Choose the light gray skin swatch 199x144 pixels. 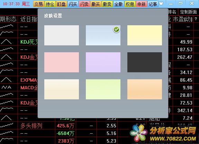point(62,35)
